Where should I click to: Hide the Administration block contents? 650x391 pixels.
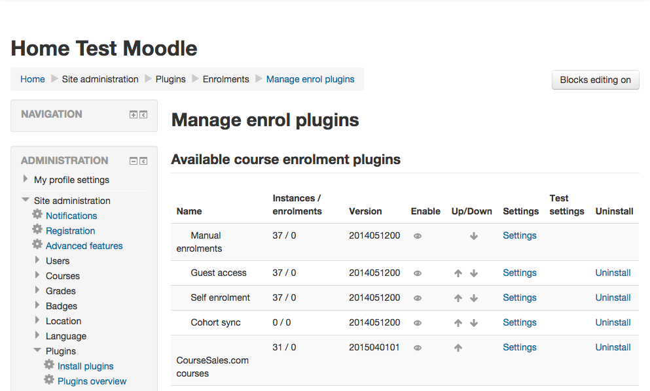click(x=134, y=161)
